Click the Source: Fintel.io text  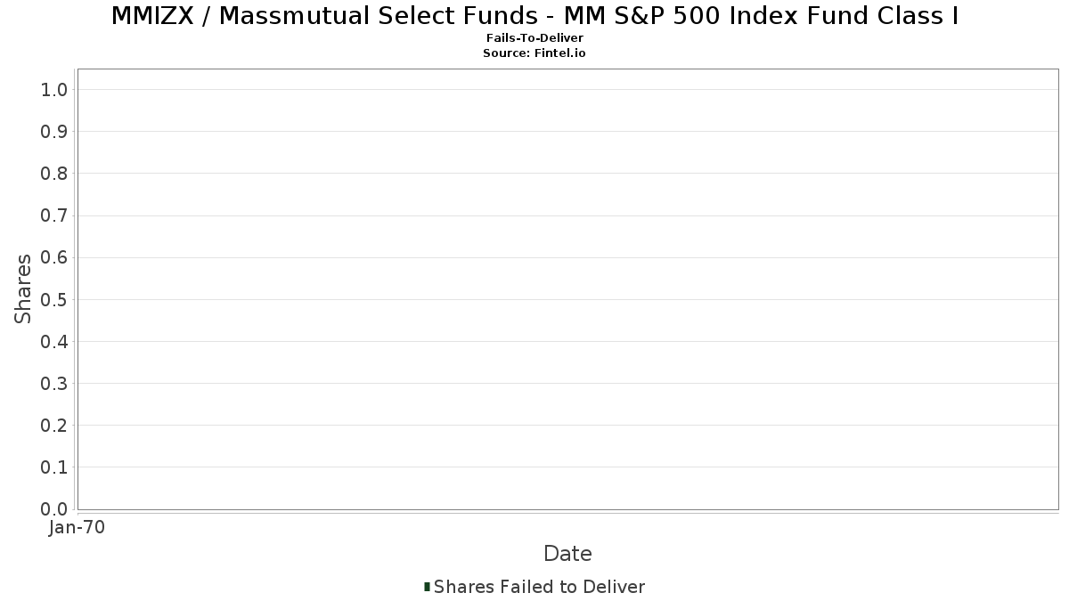coord(534,53)
